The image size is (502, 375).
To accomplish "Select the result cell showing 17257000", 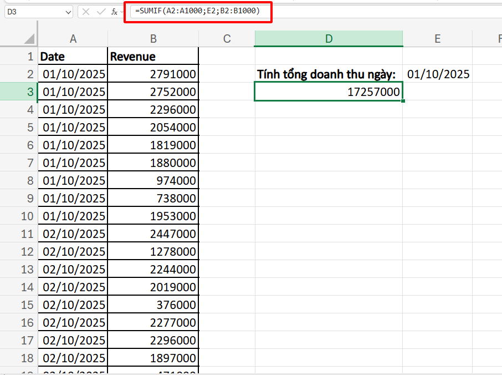I will [x=329, y=92].
